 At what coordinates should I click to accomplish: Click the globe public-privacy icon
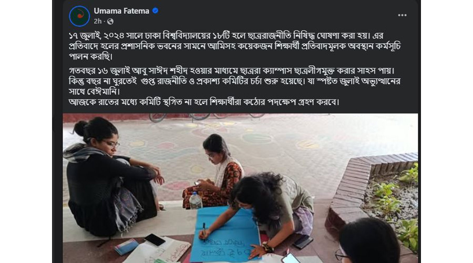[110, 22]
